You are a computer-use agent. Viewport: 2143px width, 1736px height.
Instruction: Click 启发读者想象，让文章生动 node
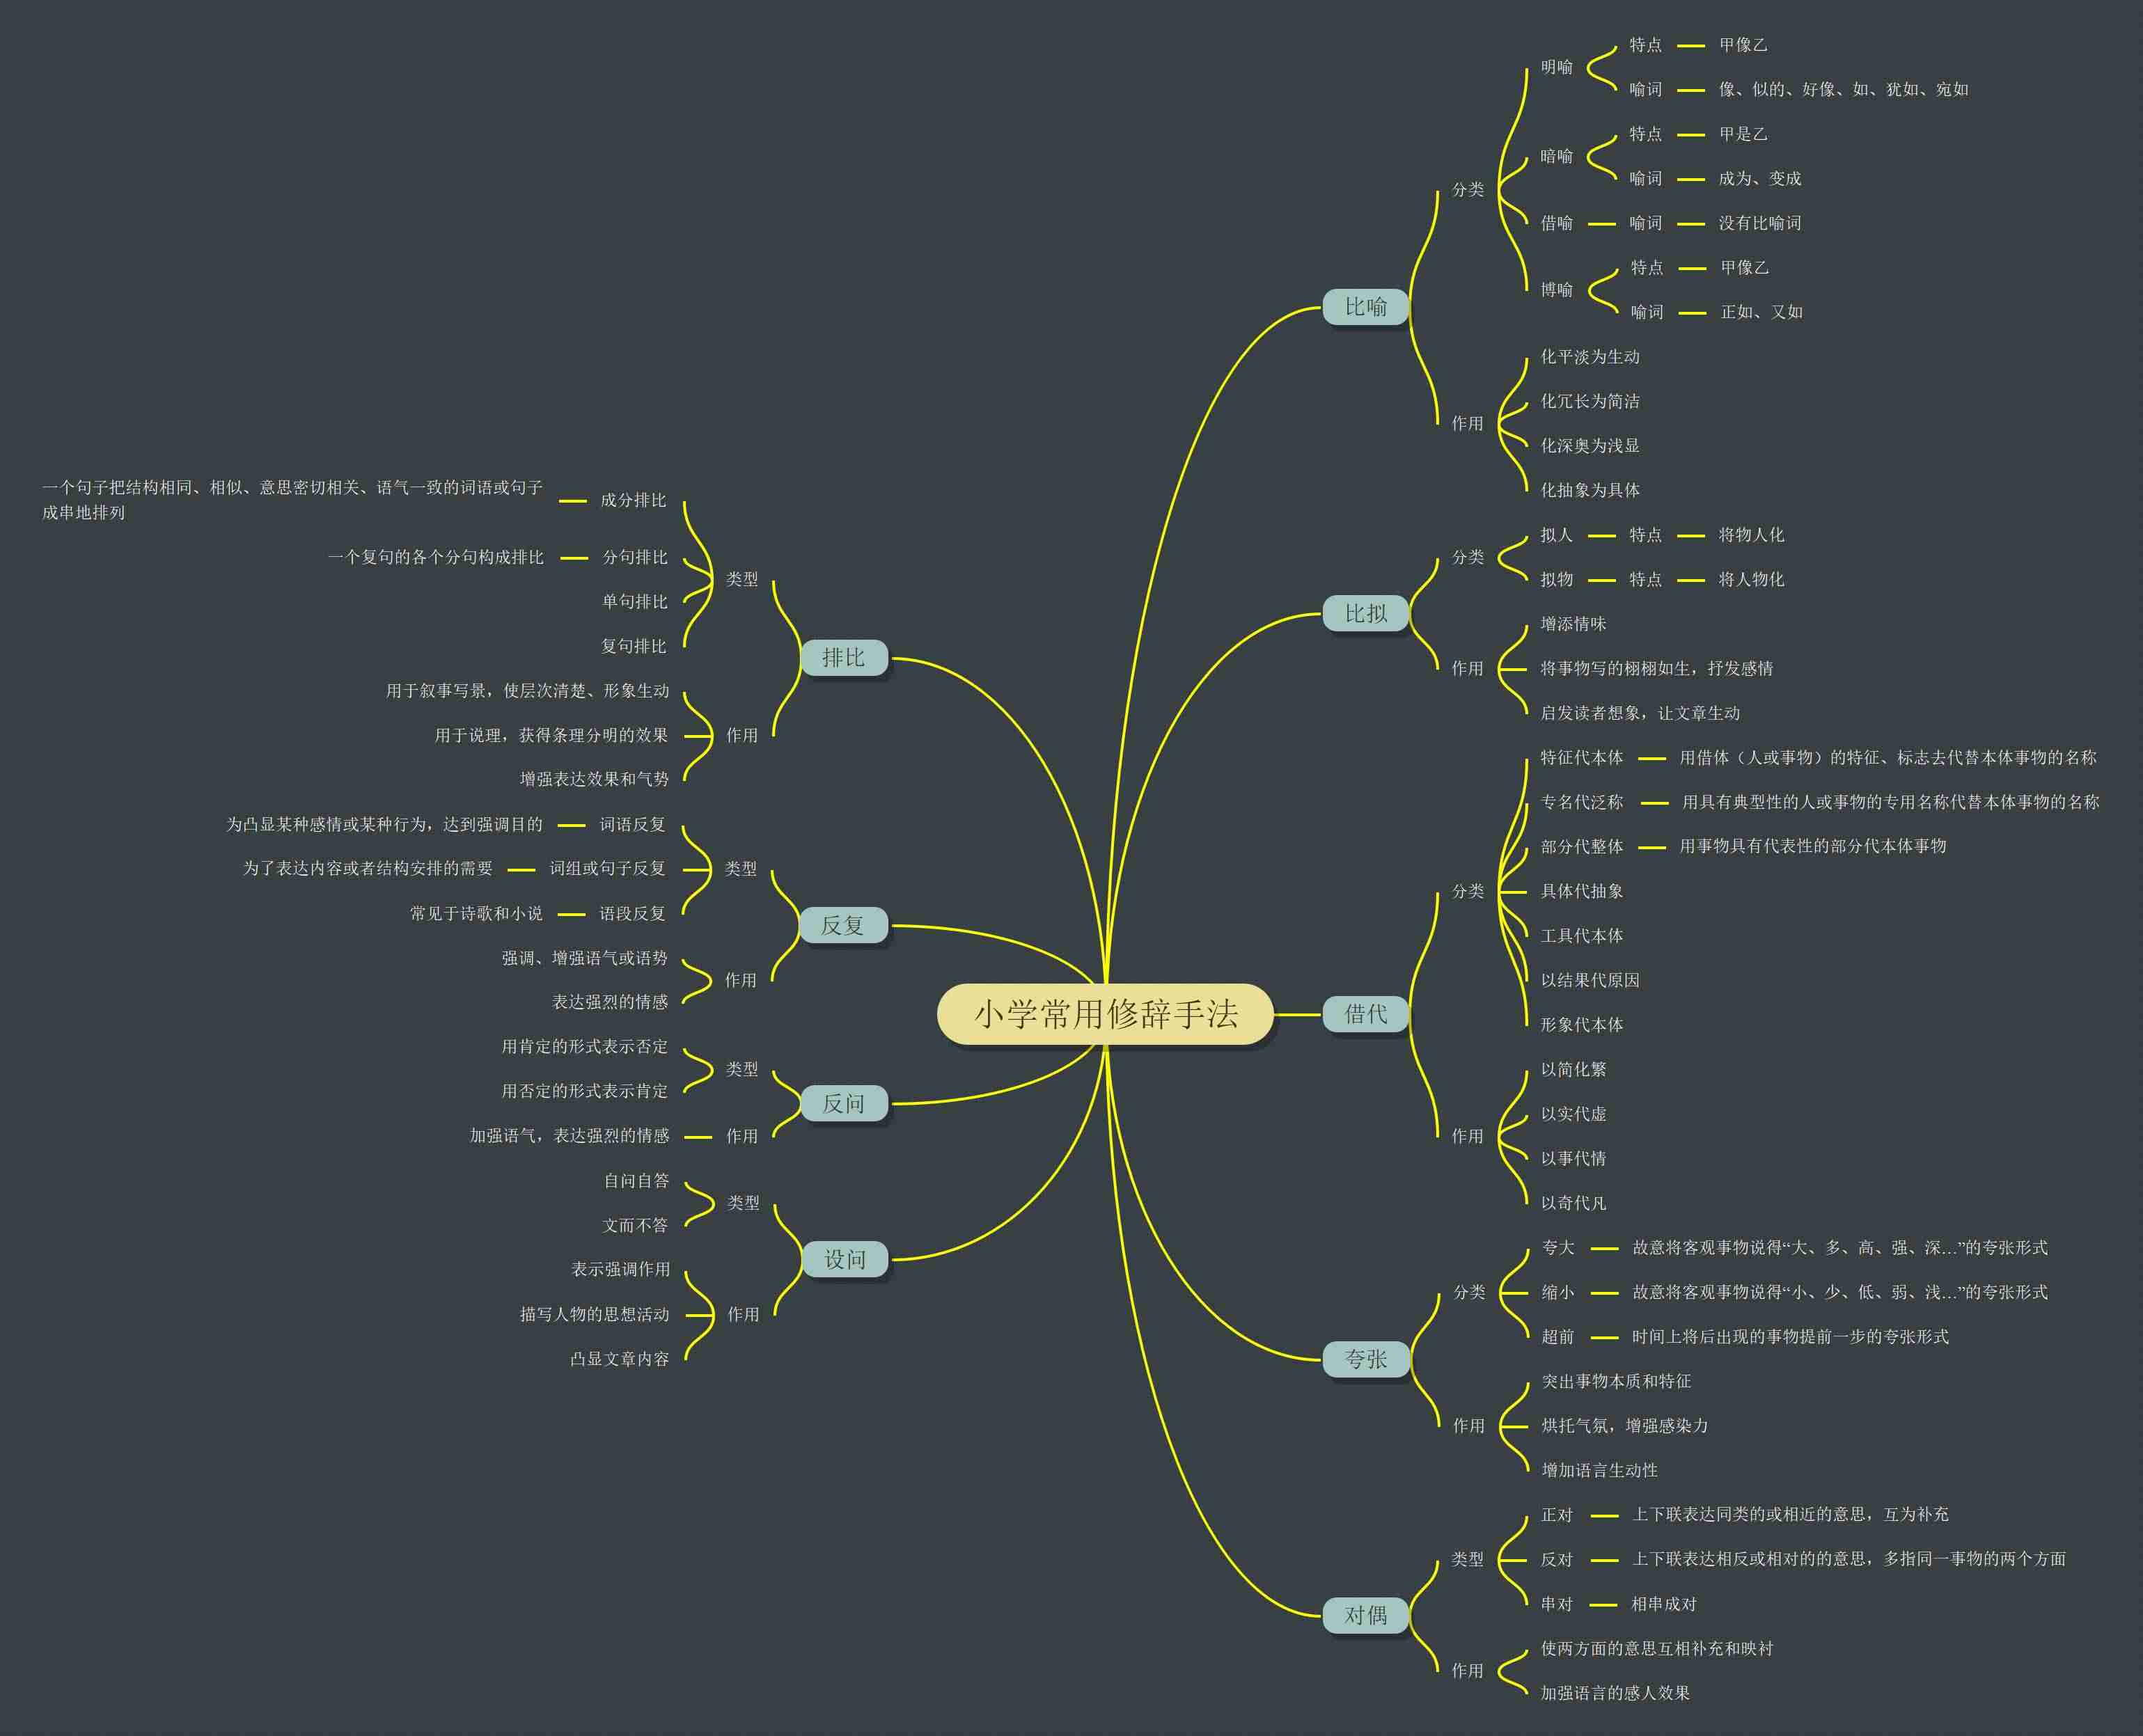click(x=1640, y=713)
